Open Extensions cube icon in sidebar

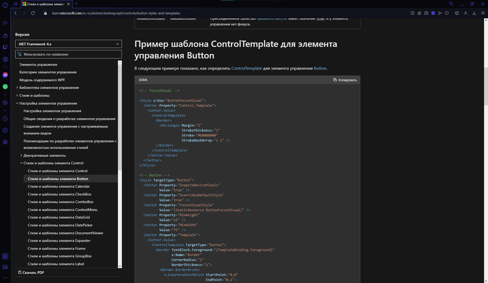pos(5,130)
